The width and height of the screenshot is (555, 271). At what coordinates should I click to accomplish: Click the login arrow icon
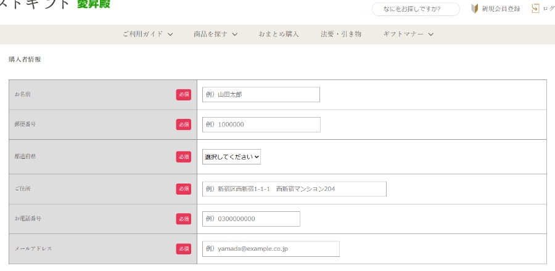pos(535,9)
